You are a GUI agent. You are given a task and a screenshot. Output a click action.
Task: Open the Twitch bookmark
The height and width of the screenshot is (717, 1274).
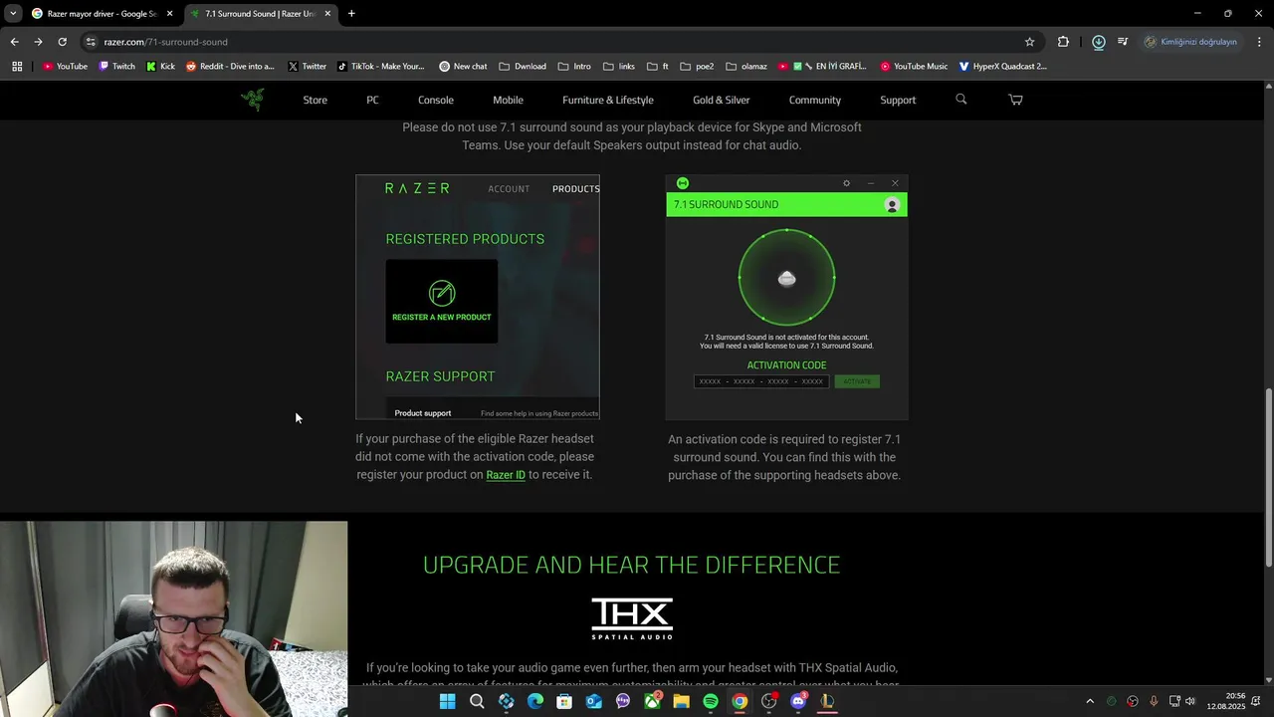tap(116, 67)
